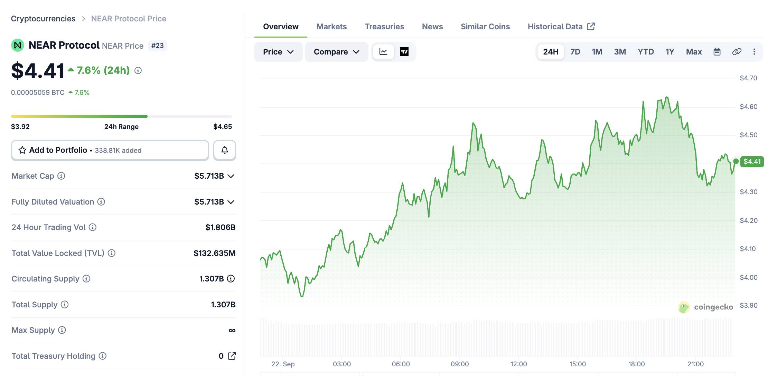Click the star icon in Add to Portfolio

click(22, 150)
